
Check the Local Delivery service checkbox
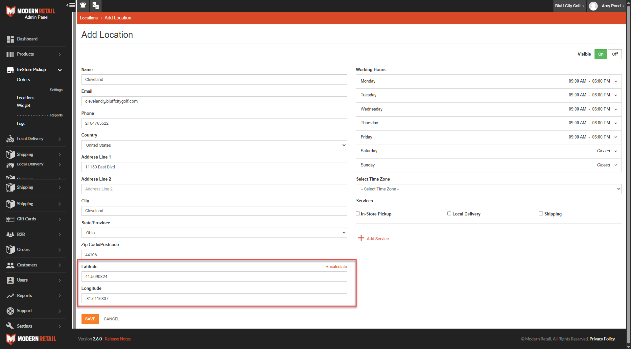pos(449,213)
